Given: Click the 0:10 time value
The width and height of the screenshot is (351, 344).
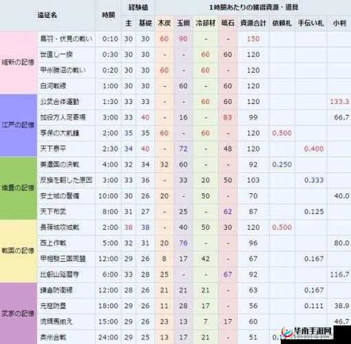Looking at the screenshot, I should 110,39.
